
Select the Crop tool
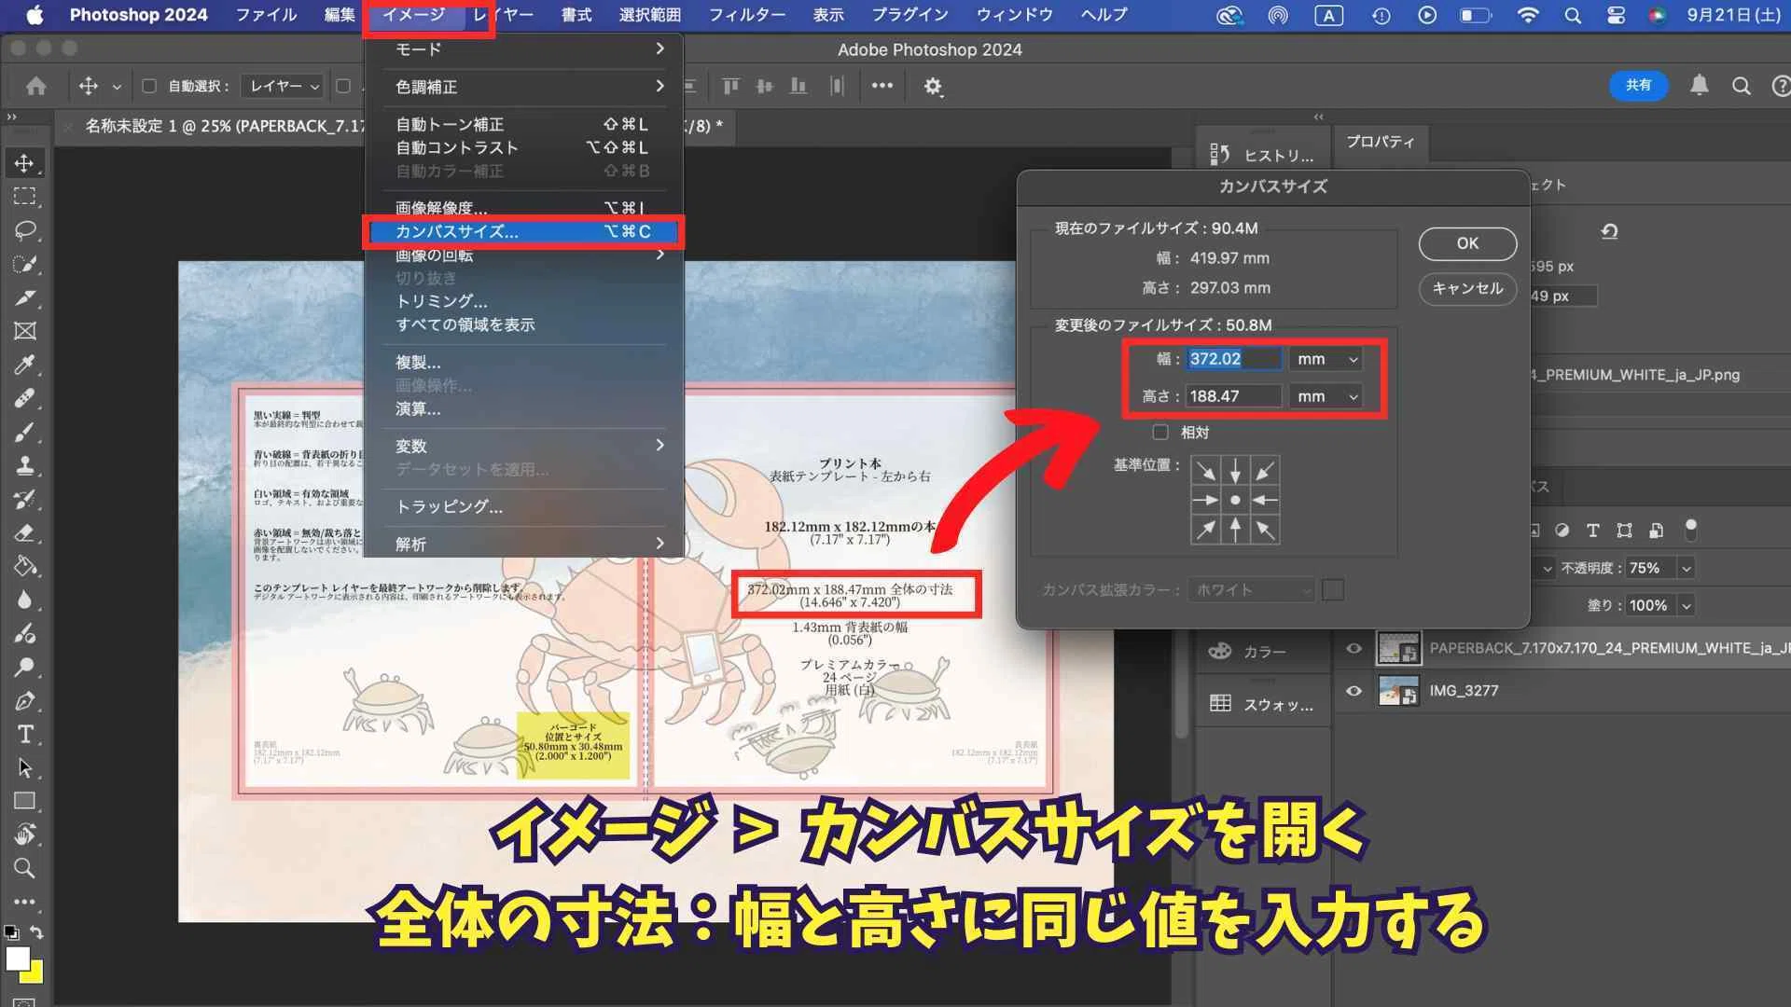click(24, 297)
